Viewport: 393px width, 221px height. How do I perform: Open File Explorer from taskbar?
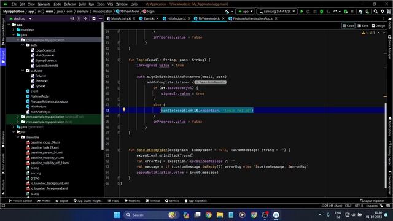220,215
